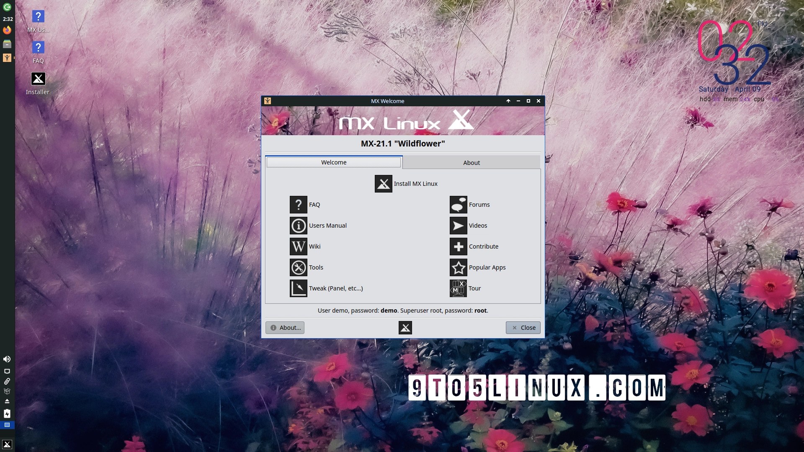Click the About... button
804x452 pixels.
(285, 328)
